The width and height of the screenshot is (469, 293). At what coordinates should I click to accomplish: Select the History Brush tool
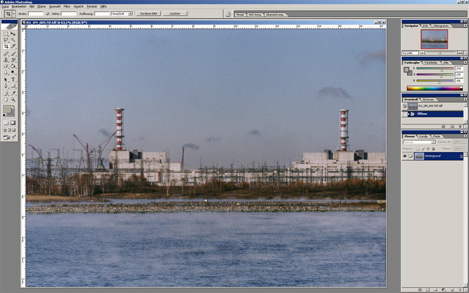(13, 60)
